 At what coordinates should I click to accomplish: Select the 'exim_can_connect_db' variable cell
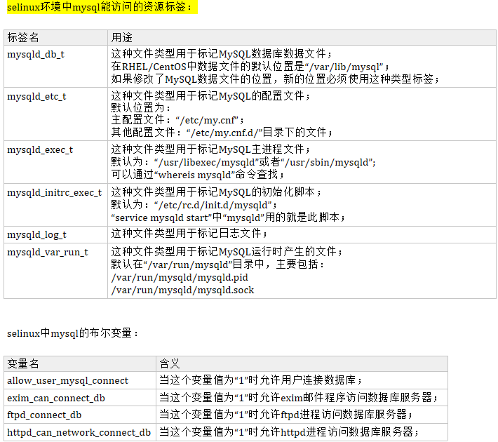pyautogui.click(x=80, y=398)
